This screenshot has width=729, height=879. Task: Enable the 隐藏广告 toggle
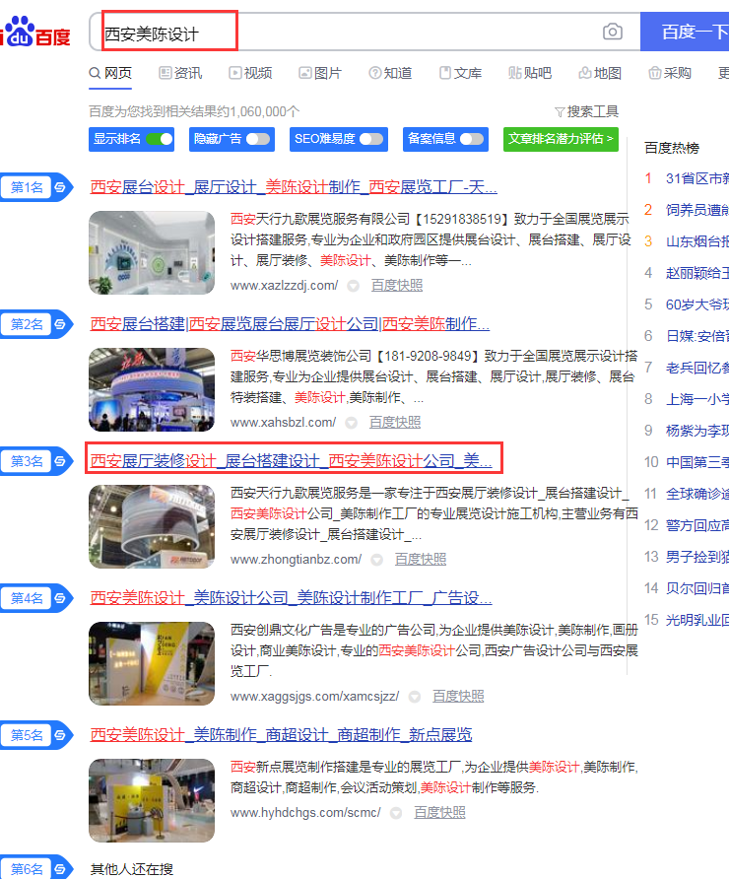258,139
